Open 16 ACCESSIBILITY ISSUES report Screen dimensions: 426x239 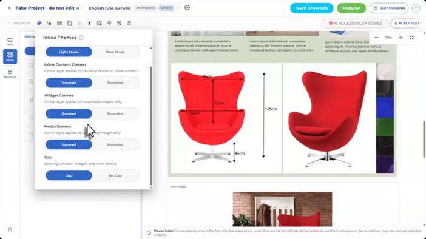[x=355, y=24]
